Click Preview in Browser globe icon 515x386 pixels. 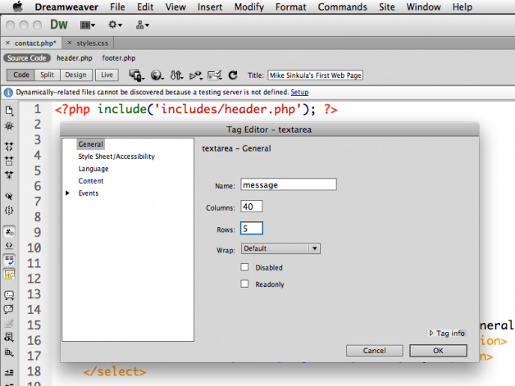157,75
